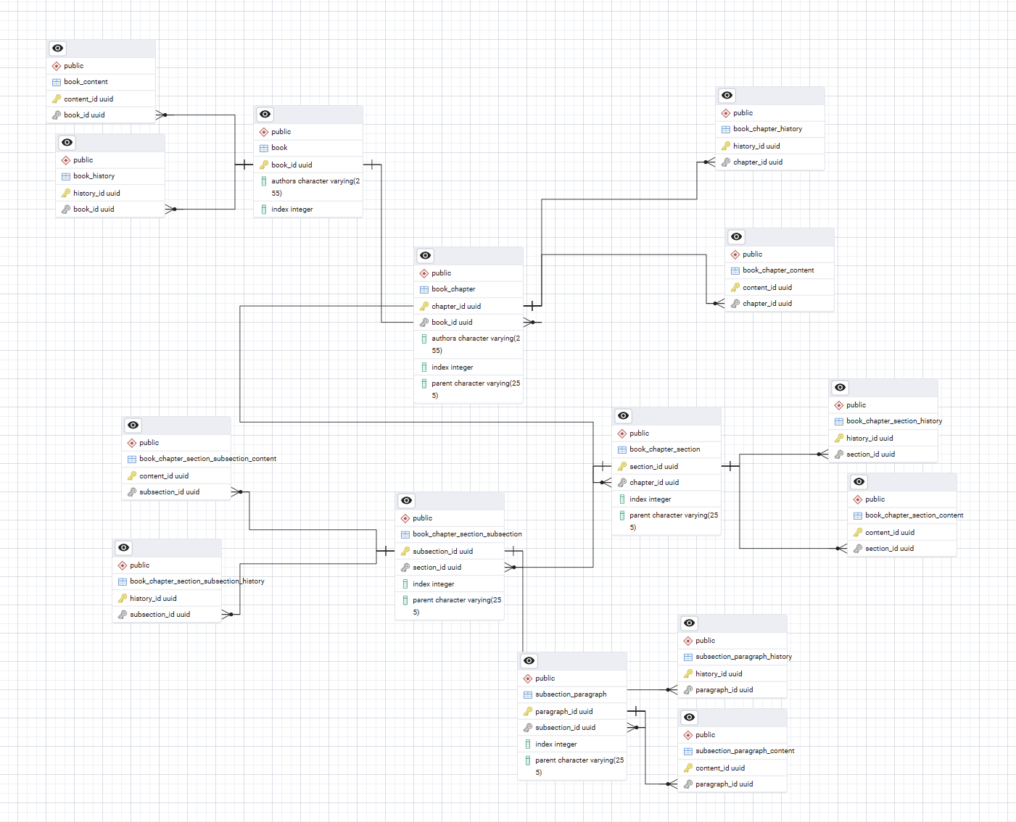This screenshot has height=822, width=1016.
Task: Click primary key icon beside subsection_id in book_chapter_section_subsection
Action: point(405,552)
